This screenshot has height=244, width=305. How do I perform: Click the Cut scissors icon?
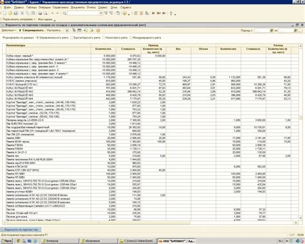(22, 14)
